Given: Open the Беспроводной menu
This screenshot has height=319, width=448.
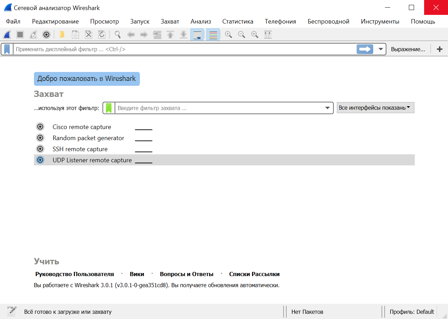Looking at the screenshot, I should click(329, 21).
